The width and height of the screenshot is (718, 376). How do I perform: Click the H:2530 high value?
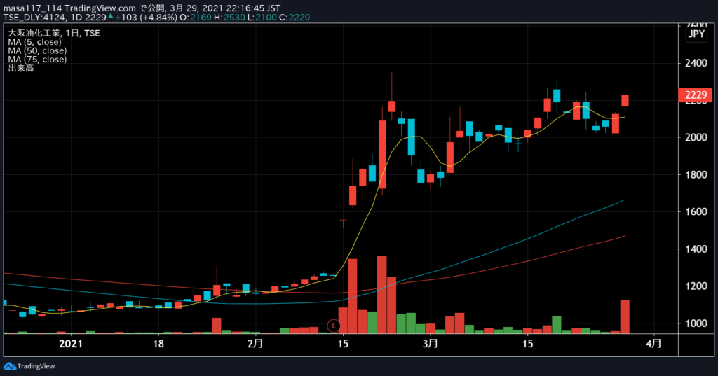[229, 18]
